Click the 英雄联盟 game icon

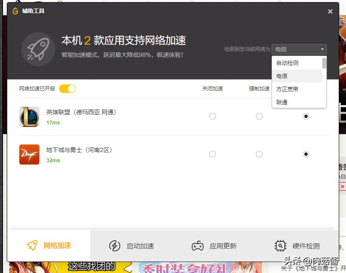(x=29, y=116)
